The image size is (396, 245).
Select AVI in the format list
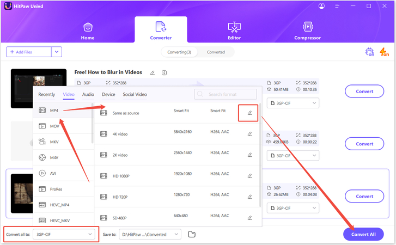point(63,173)
